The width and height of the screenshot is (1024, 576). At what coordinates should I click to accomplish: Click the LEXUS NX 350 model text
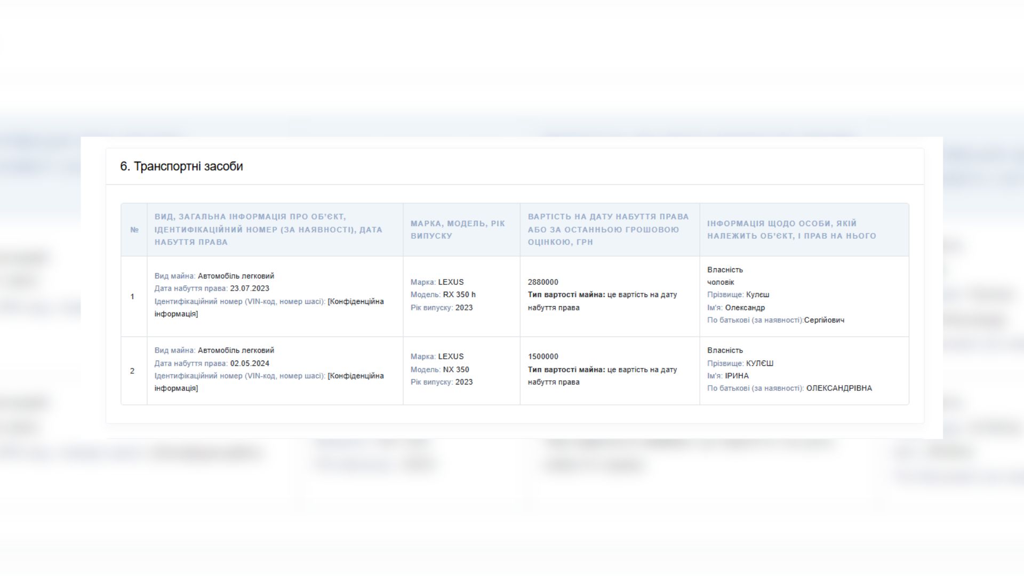455,369
